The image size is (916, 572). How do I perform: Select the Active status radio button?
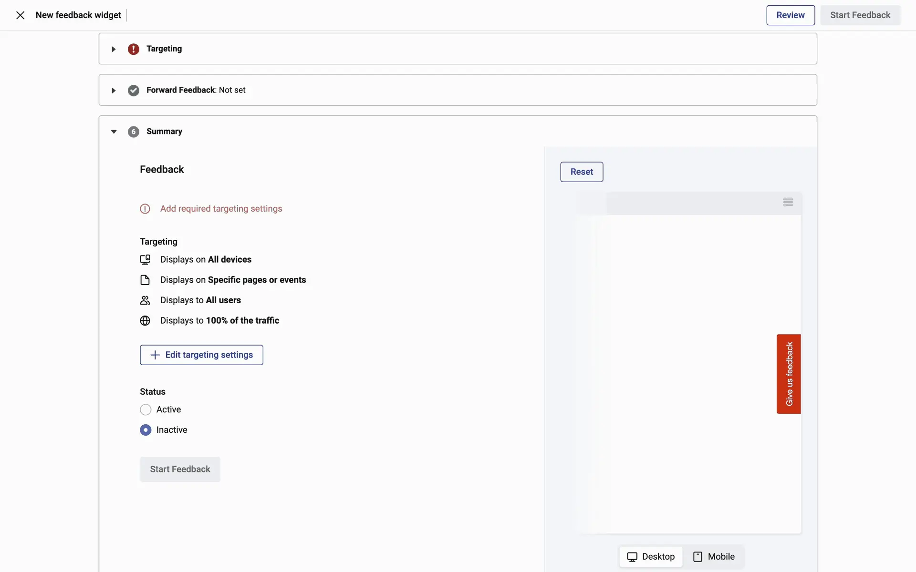click(x=146, y=410)
